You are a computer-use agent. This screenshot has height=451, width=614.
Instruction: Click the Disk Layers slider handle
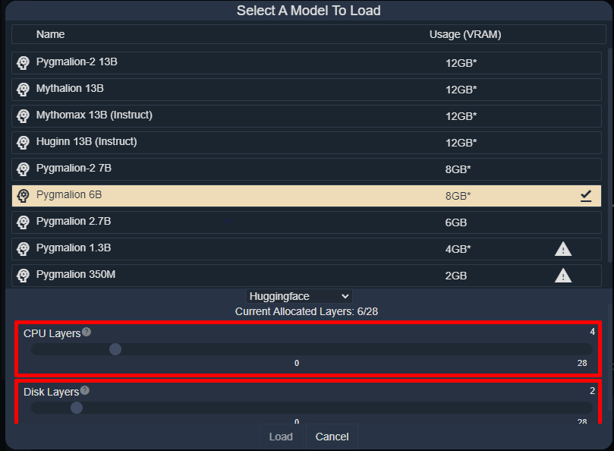[x=76, y=408]
